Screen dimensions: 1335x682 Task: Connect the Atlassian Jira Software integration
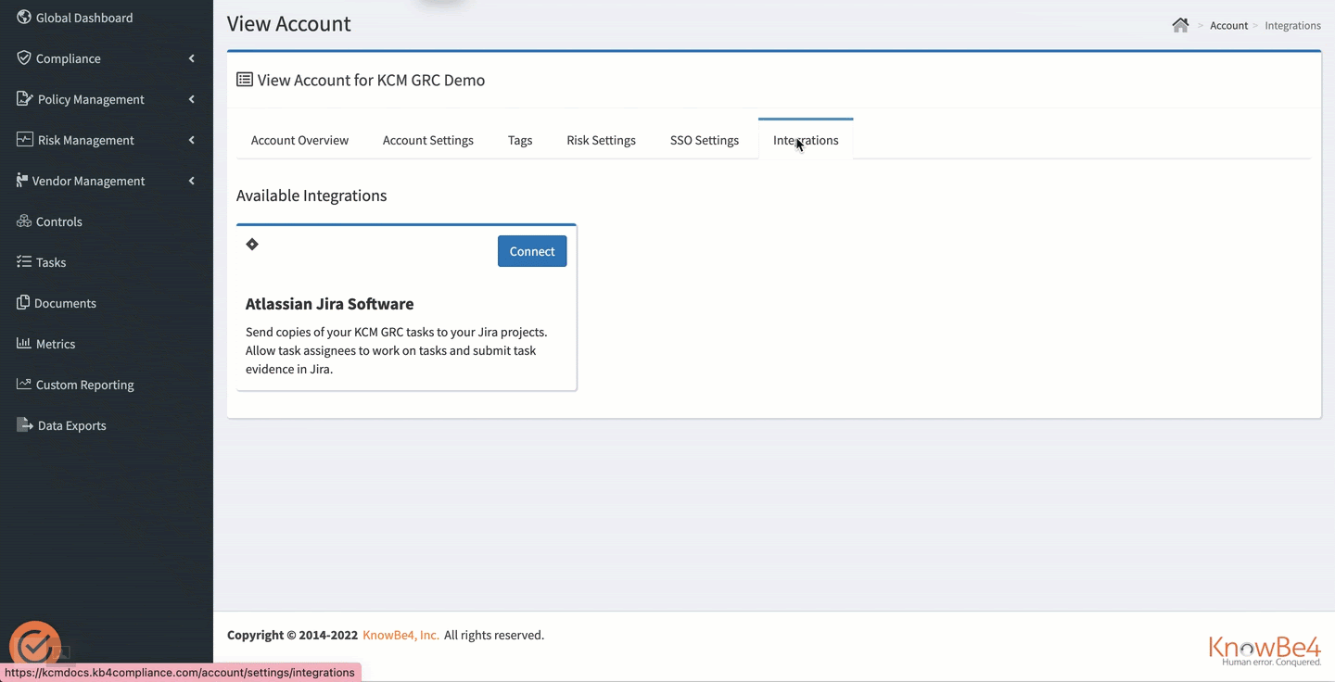[x=531, y=251]
